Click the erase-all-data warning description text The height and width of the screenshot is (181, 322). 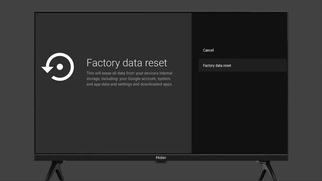pos(129,78)
